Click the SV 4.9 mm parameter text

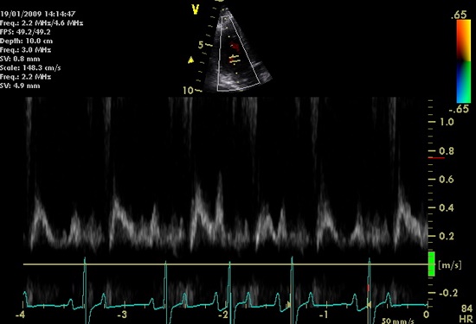coord(20,86)
